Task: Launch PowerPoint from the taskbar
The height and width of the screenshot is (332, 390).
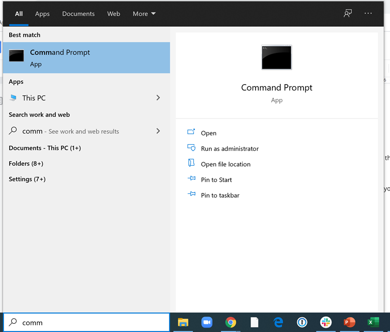Action: [x=350, y=322]
